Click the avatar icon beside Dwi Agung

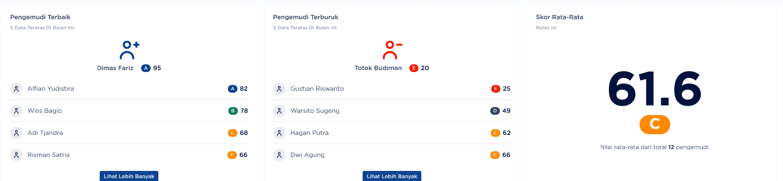pyautogui.click(x=279, y=155)
